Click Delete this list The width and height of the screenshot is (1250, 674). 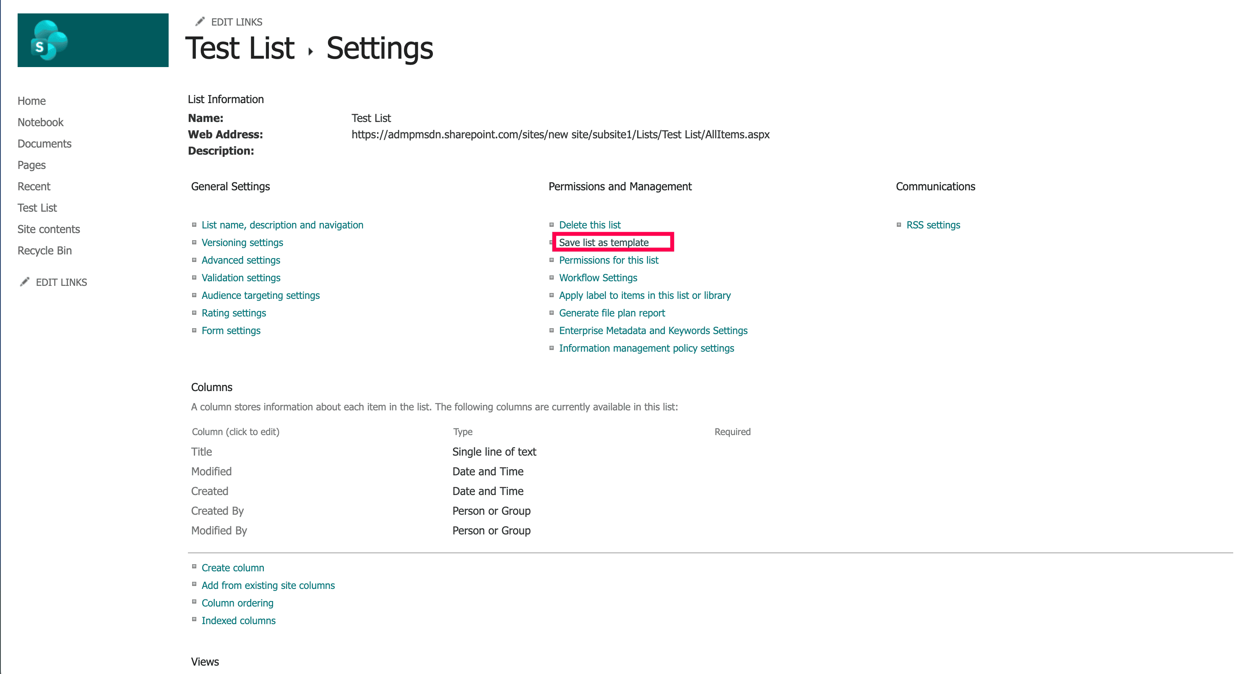(x=590, y=225)
